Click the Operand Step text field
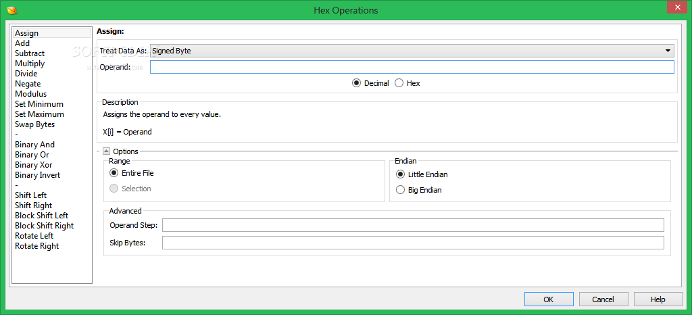Screen dimensions: 692x315 pos(413,225)
